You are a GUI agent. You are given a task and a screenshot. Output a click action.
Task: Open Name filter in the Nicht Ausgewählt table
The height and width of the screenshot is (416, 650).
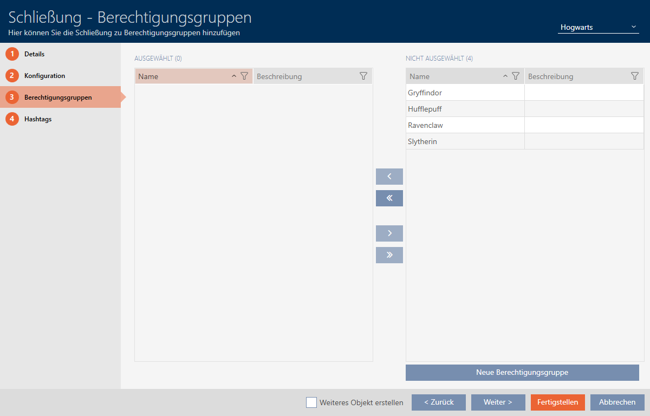coord(516,76)
